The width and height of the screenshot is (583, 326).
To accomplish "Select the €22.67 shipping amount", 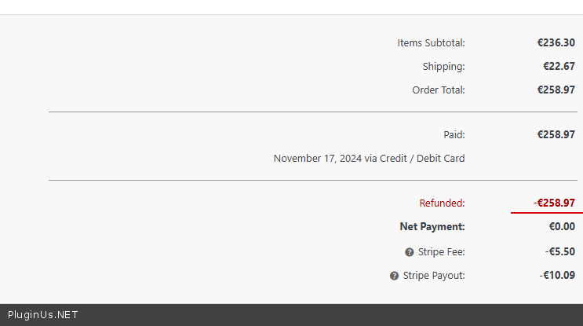I will [559, 67].
